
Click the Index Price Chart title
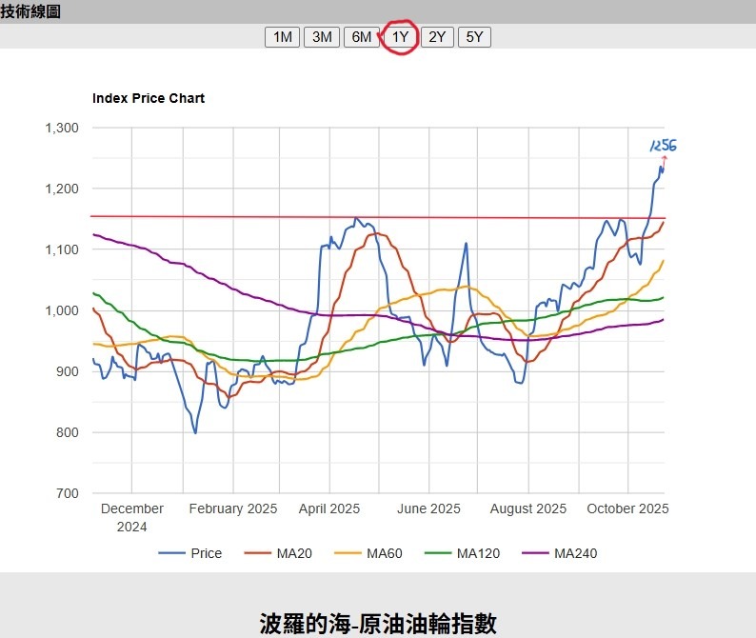tap(149, 98)
